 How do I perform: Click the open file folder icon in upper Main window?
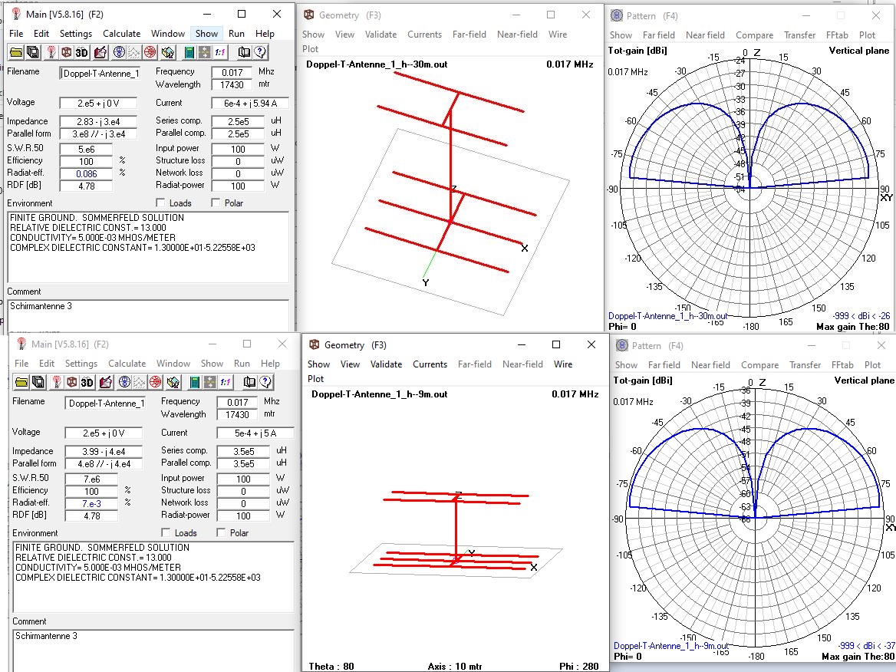click(16, 52)
